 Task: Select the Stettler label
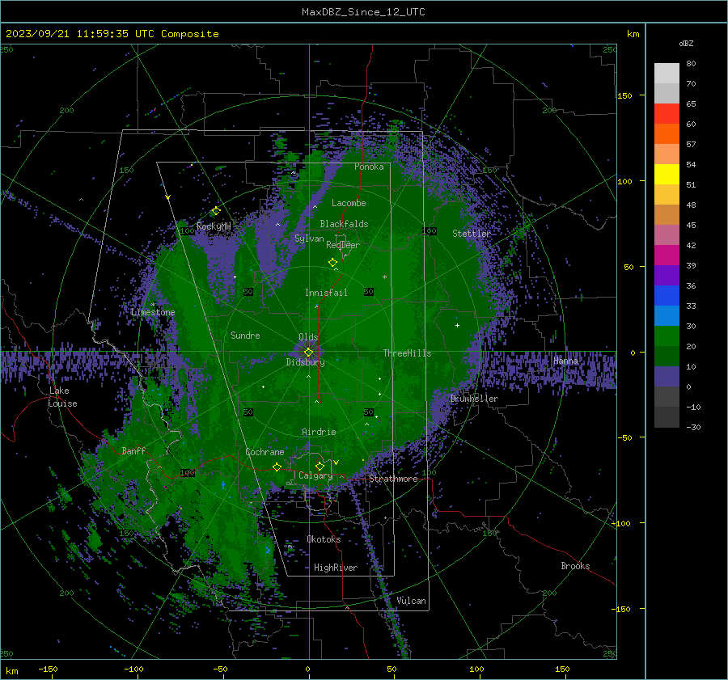click(x=472, y=234)
